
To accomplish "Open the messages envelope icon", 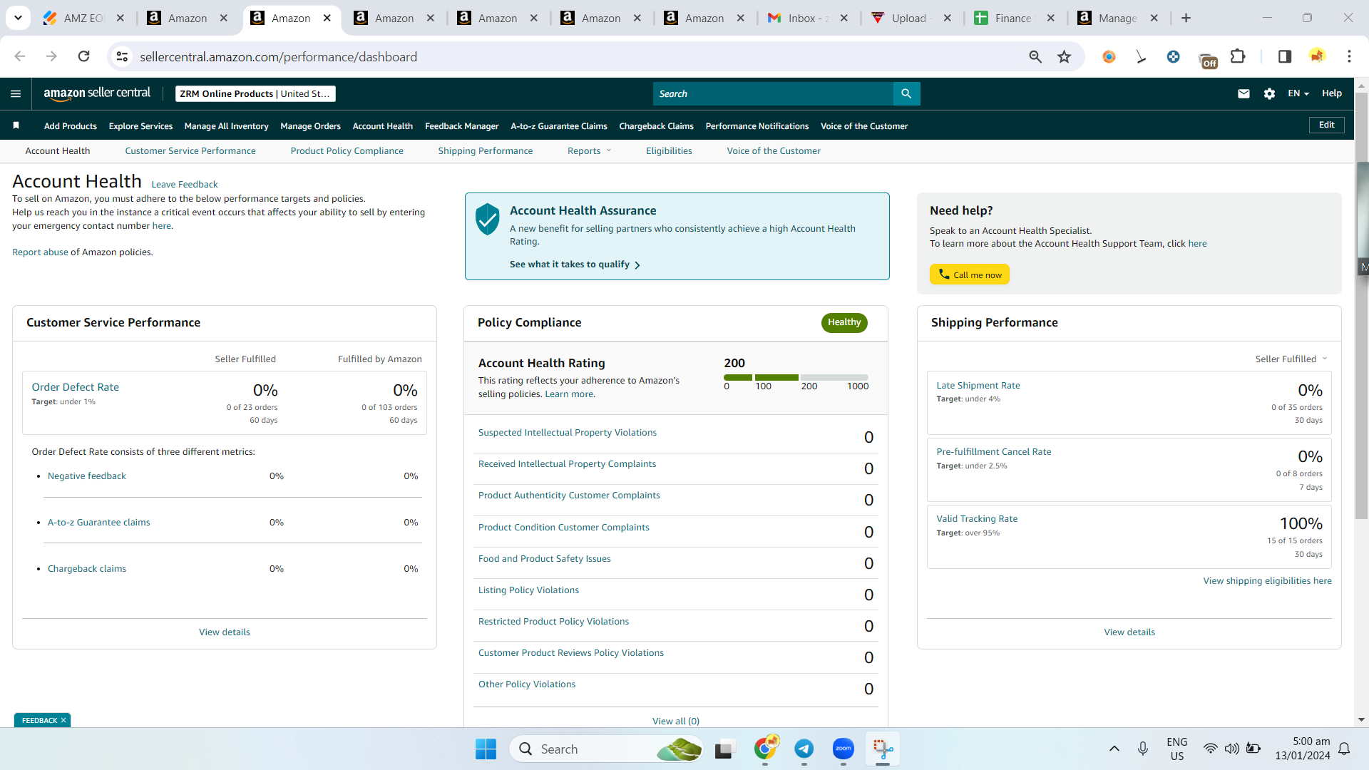I will (x=1244, y=93).
